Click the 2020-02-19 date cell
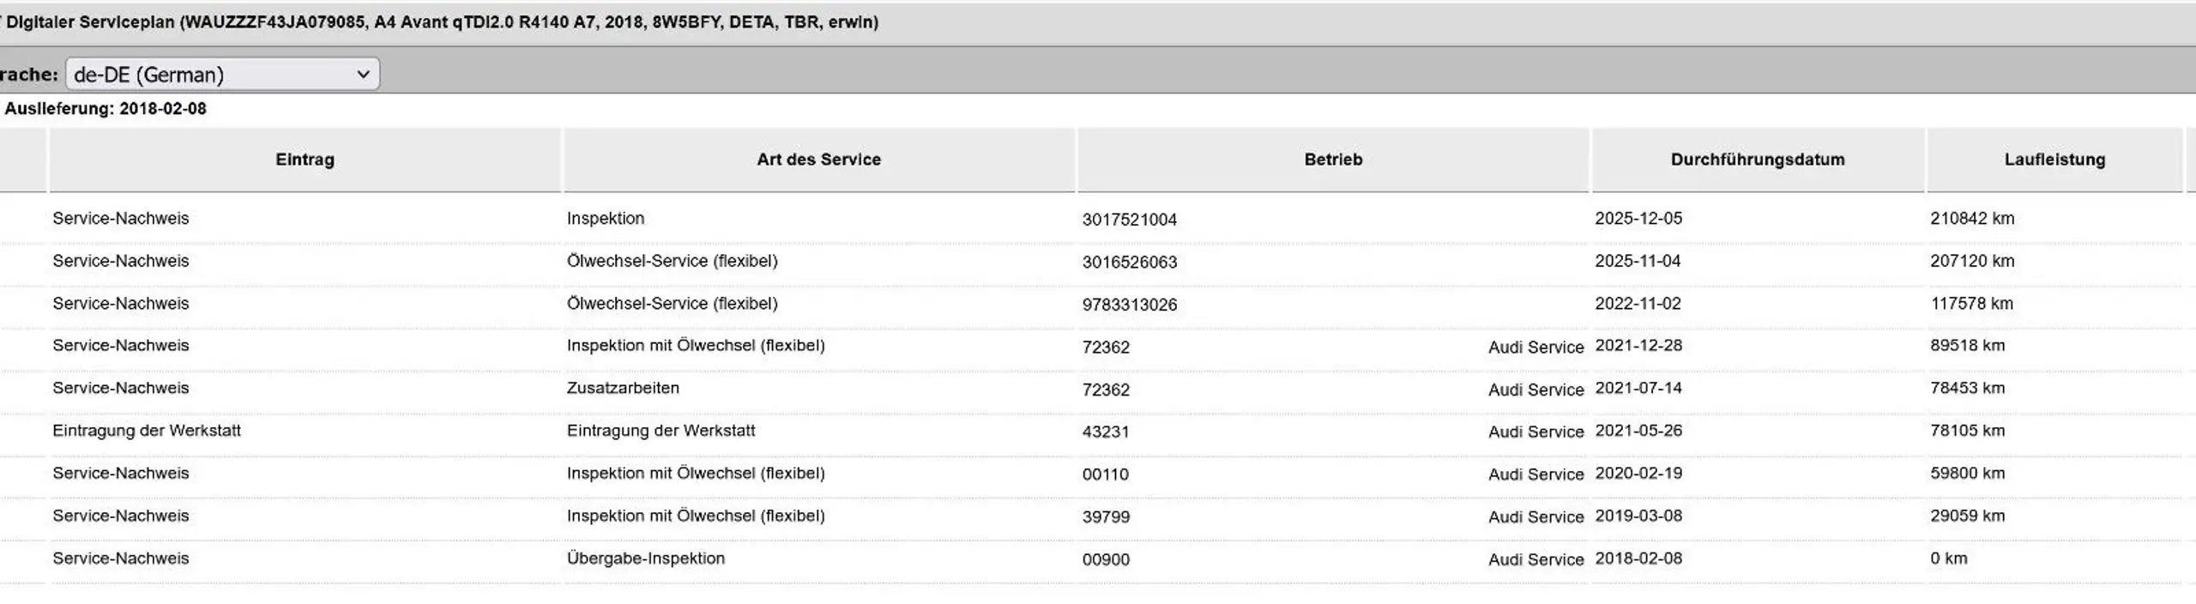Screen dimensions: 2196x604 tap(1638, 474)
